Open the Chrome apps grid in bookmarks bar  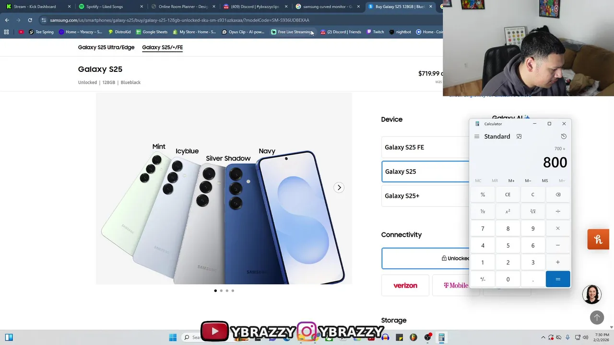6,32
